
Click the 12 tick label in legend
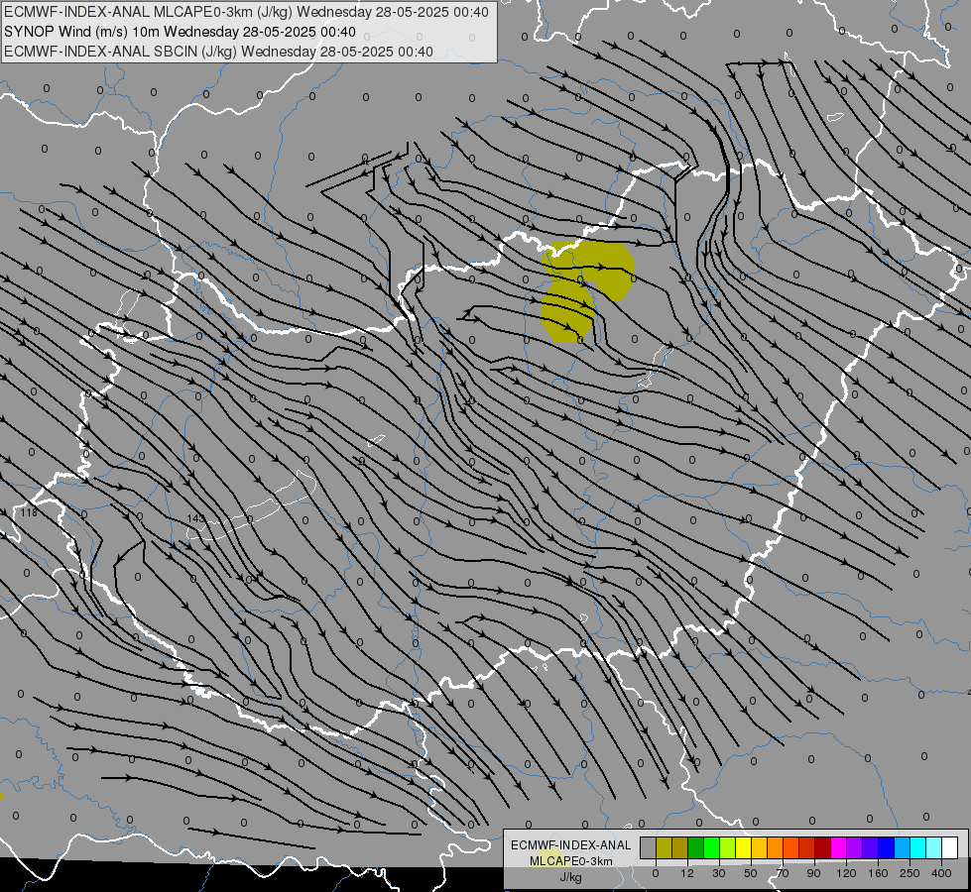pyautogui.click(x=687, y=873)
